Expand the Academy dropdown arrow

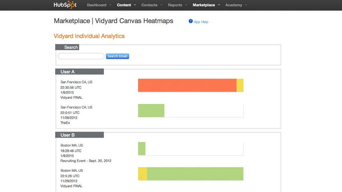246,5
